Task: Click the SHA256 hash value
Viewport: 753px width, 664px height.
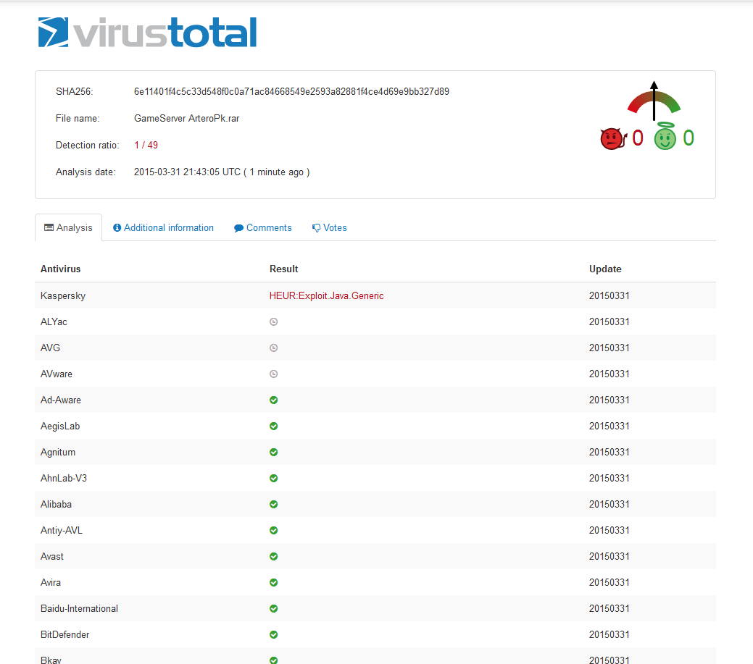Action: tap(291, 92)
